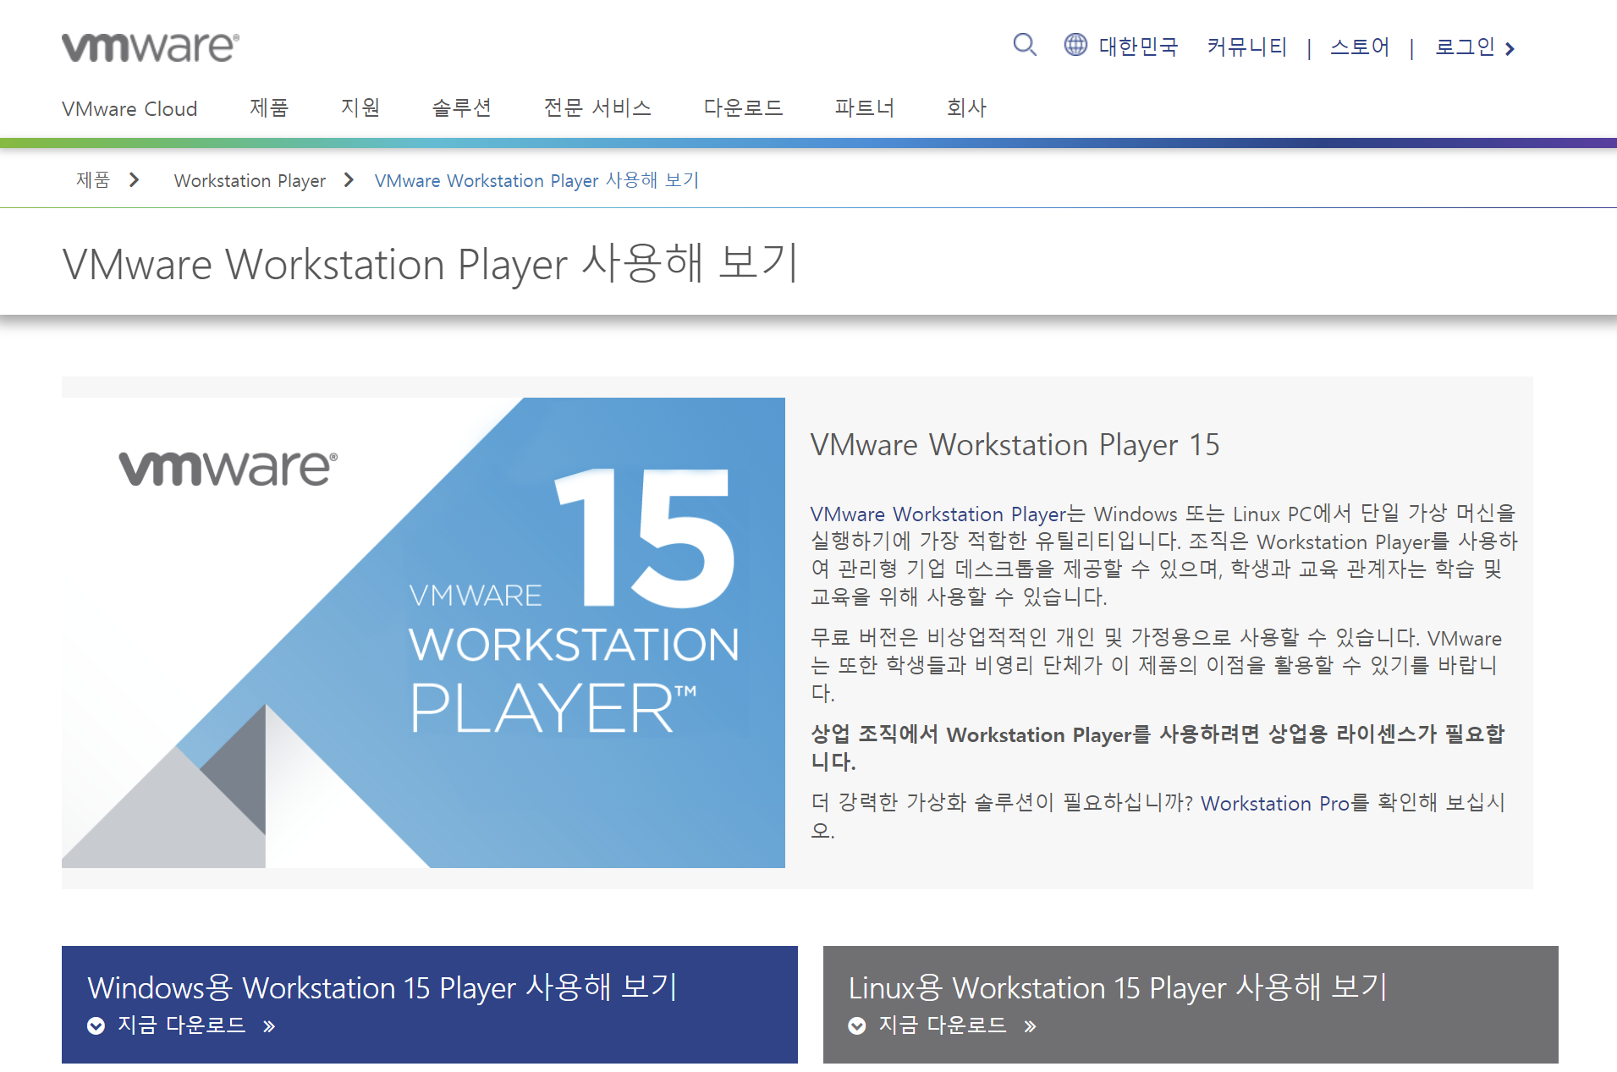The width and height of the screenshot is (1617, 1072).
Task: Open the 다운로드 navigation menu
Action: tap(743, 108)
